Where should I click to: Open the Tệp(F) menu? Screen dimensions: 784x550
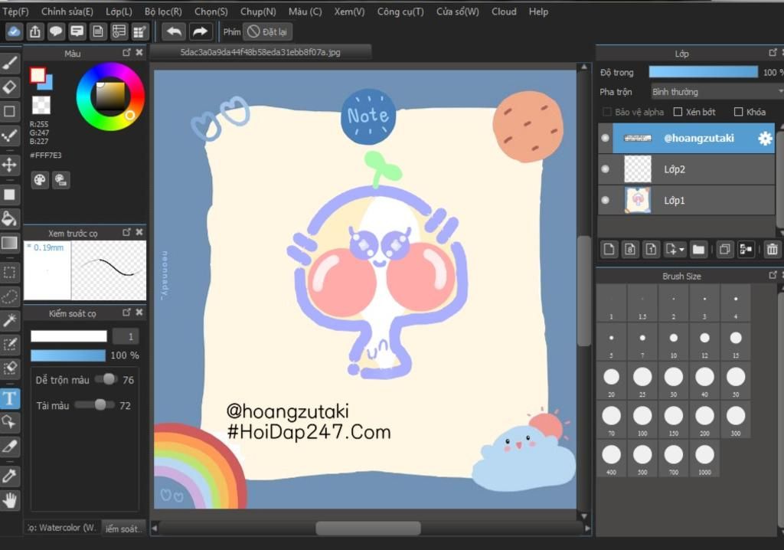coord(15,11)
